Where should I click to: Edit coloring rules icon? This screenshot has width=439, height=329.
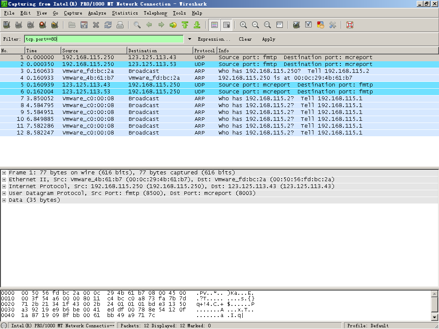321,25
